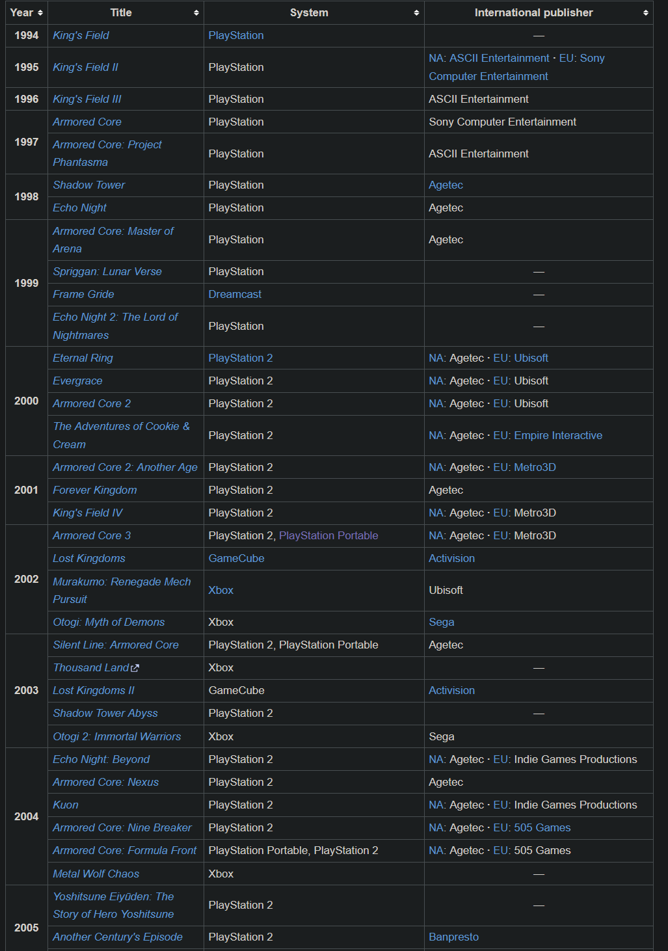Follow the Metal Wolf Chaos link
This screenshot has width=668, height=951.
(96, 874)
